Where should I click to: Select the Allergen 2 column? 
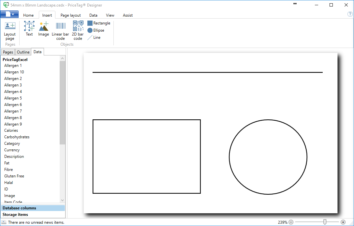pos(13,79)
